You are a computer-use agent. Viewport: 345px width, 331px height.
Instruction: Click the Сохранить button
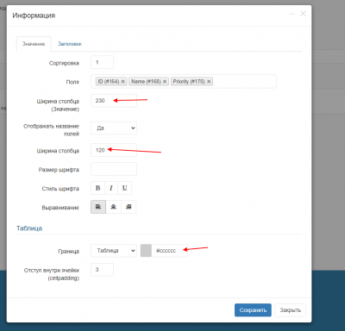pos(253,310)
